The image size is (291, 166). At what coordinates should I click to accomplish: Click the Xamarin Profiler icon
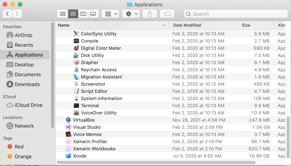coord(68,142)
